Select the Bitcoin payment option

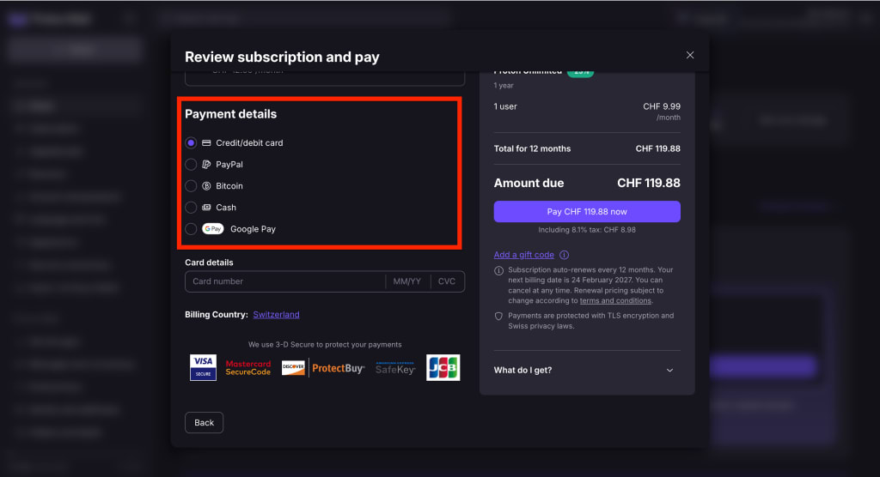click(x=191, y=186)
